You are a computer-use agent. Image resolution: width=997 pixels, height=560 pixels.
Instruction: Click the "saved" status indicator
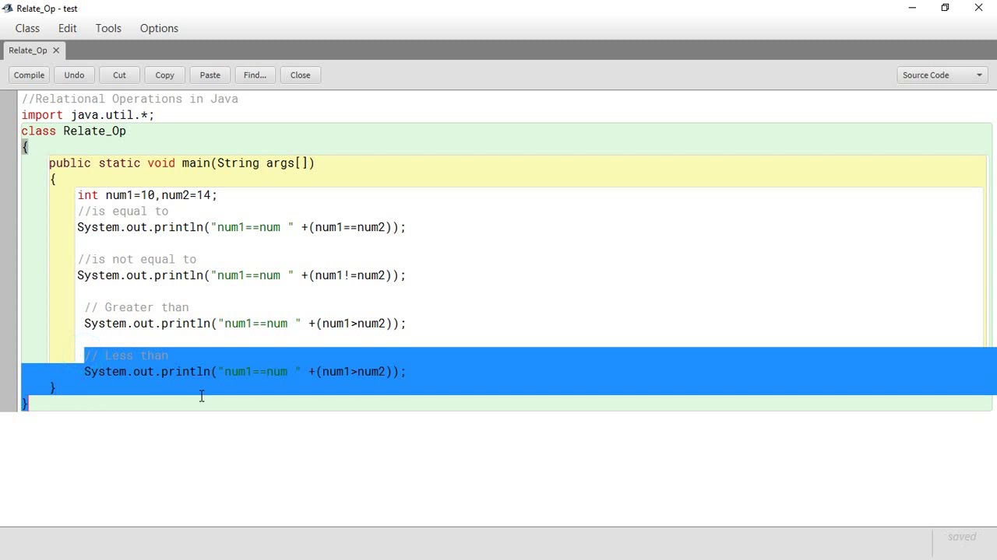(x=962, y=537)
